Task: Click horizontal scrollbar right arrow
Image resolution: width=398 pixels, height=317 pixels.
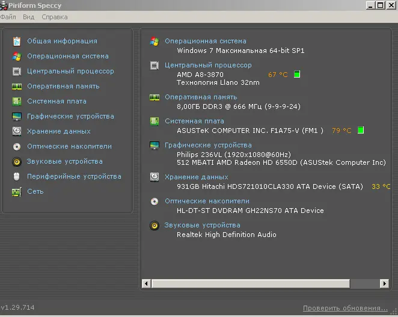Action: point(384,283)
